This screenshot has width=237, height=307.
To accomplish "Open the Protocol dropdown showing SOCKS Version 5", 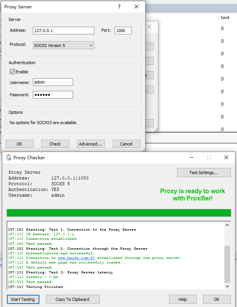I will tap(63, 45).
